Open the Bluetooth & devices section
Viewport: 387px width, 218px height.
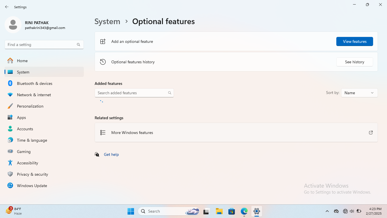35,83
